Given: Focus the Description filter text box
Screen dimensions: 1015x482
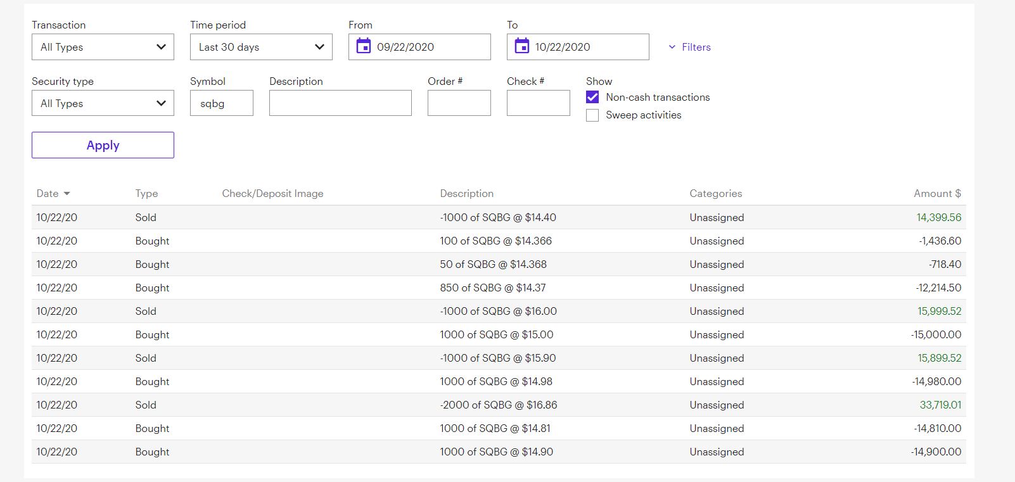Looking at the screenshot, I should pos(340,103).
